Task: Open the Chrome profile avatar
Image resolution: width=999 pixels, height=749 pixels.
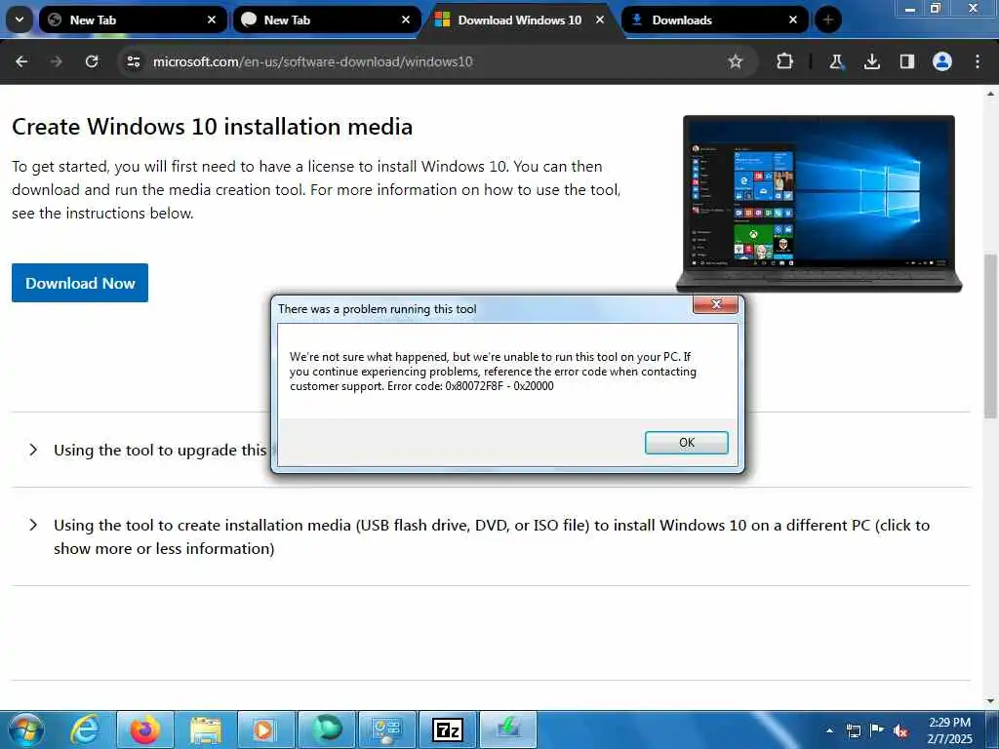Action: tap(942, 61)
